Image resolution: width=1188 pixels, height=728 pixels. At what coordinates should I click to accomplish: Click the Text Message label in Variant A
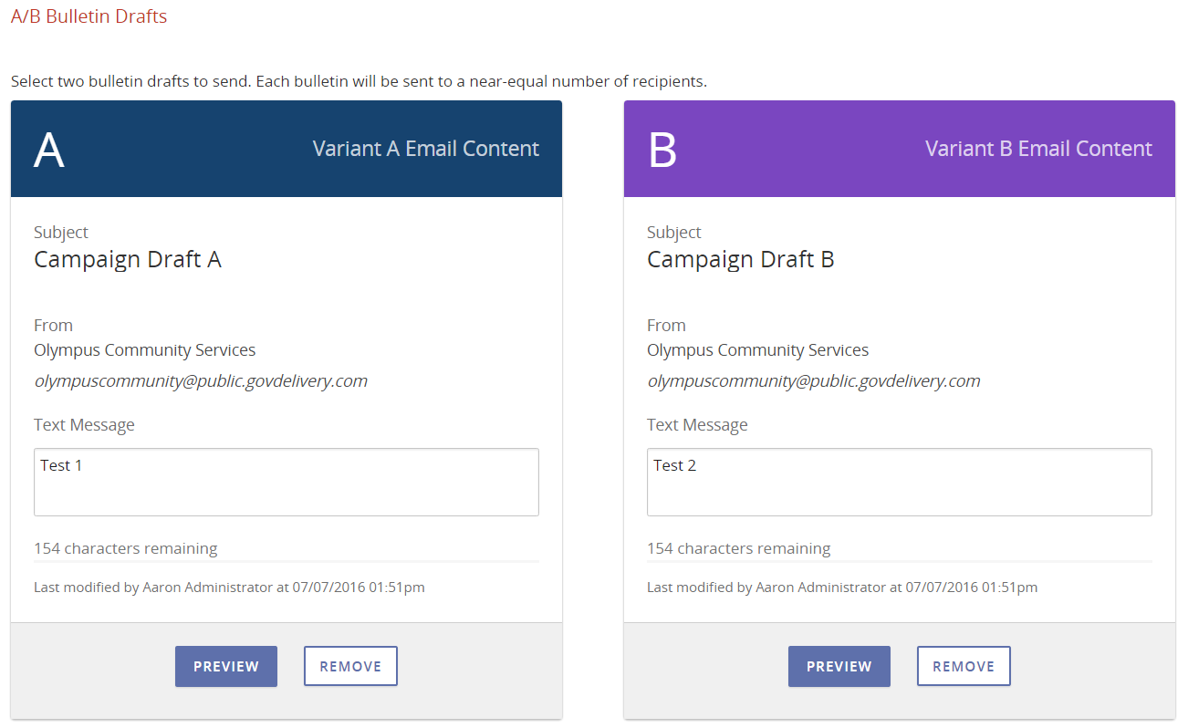click(x=84, y=425)
